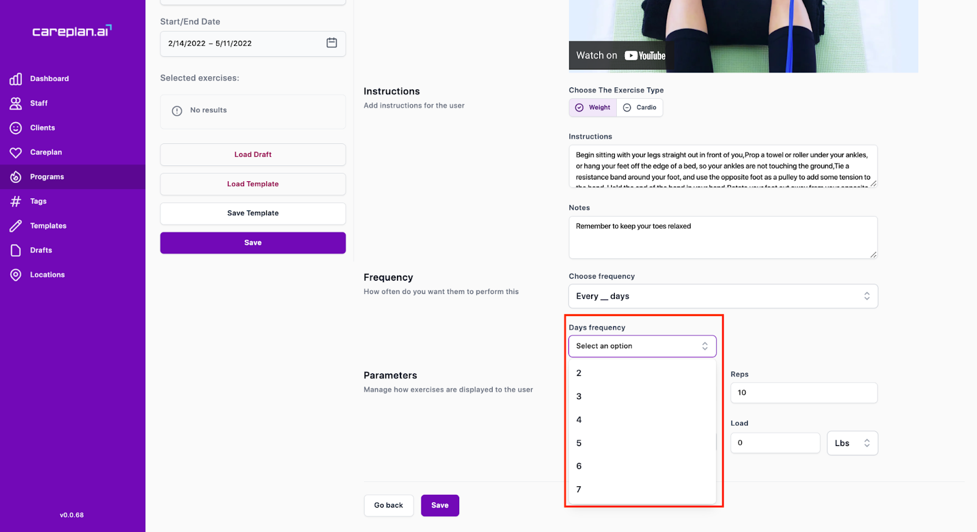Click the Staff people icon
977x532 pixels.
pos(16,103)
